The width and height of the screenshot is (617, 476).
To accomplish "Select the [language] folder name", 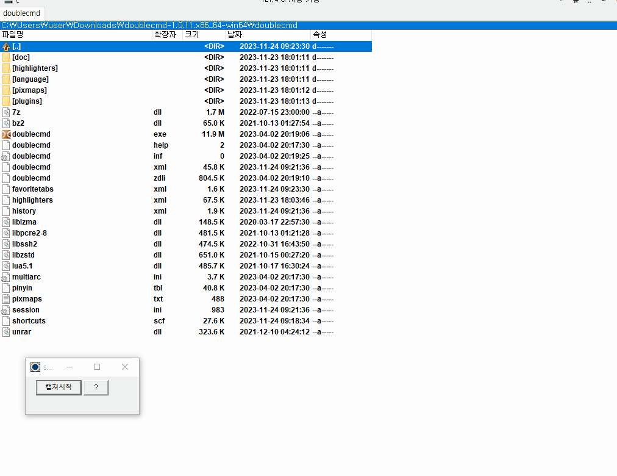I will click(x=30, y=79).
